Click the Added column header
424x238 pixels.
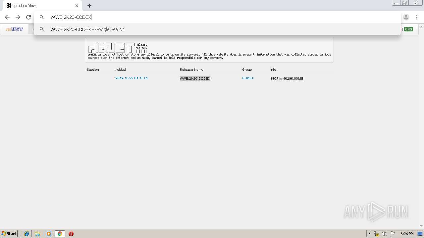[121, 70]
